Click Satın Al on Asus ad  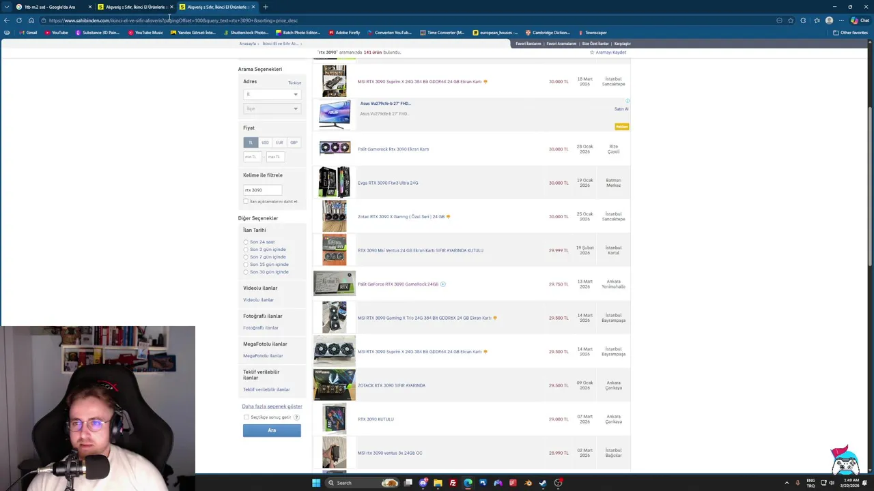(x=621, y=109)
